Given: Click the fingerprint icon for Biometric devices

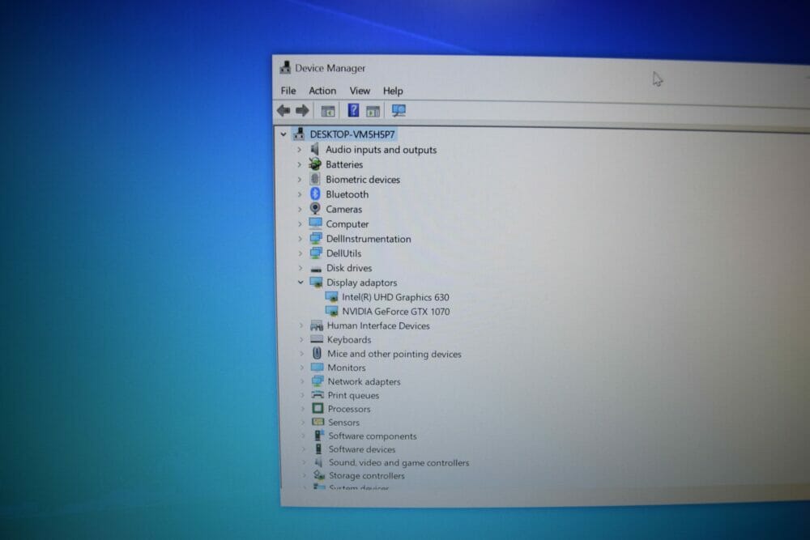Looking at the screenshot, I should click(315, 179).
